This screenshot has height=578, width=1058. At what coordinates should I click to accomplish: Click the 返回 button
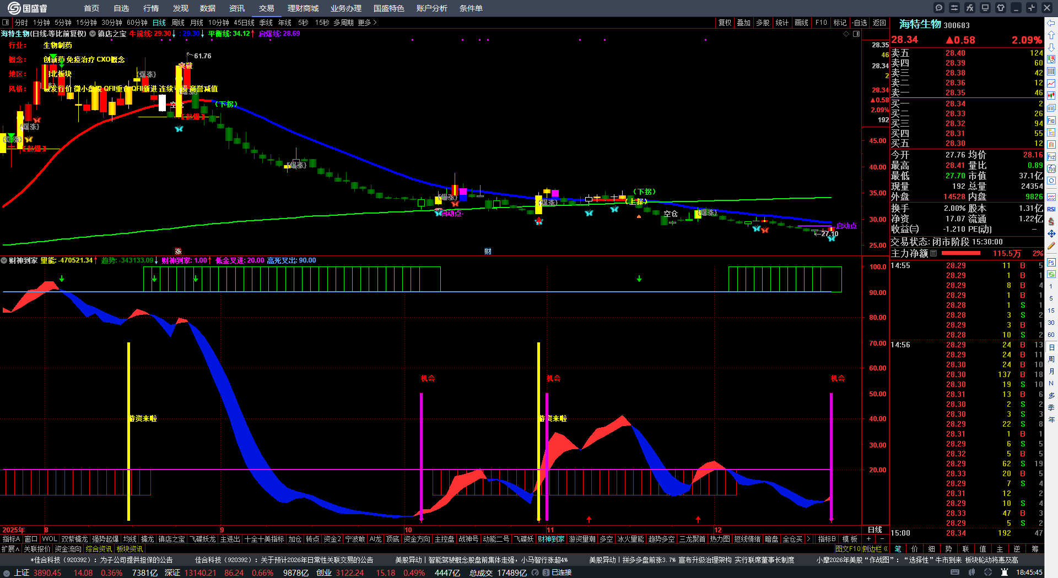coord(879,23)
